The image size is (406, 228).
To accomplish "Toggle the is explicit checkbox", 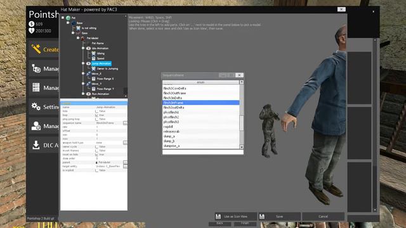I will (96, 170).
